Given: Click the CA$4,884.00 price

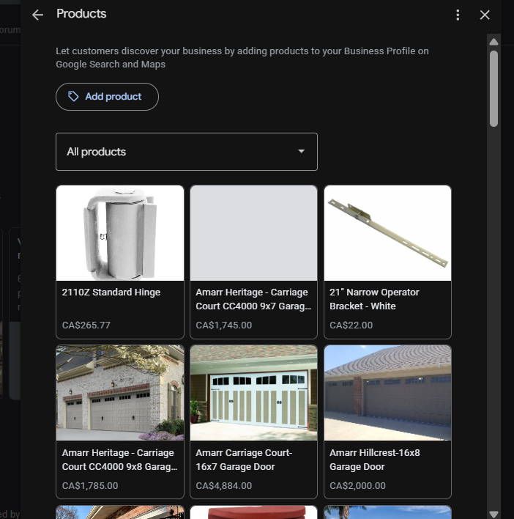Looking at the screenshot, I should click(223, 485).
